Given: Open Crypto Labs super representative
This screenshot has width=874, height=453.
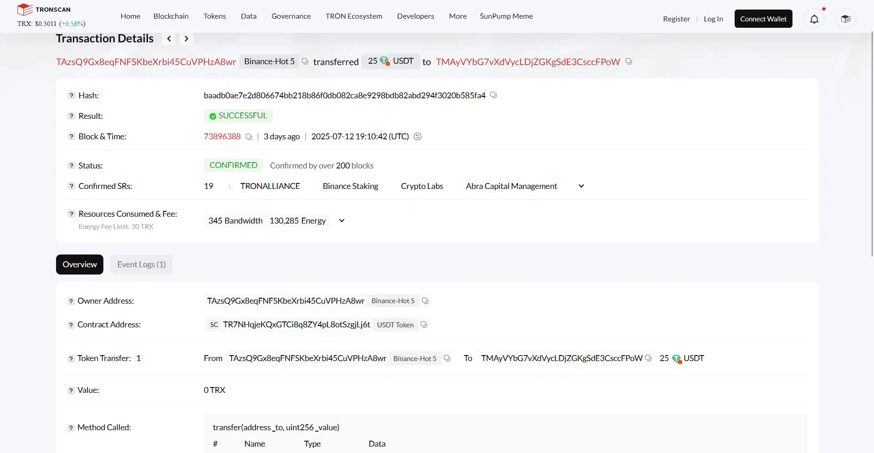Looking at the screenshot, I should [422, 186].
